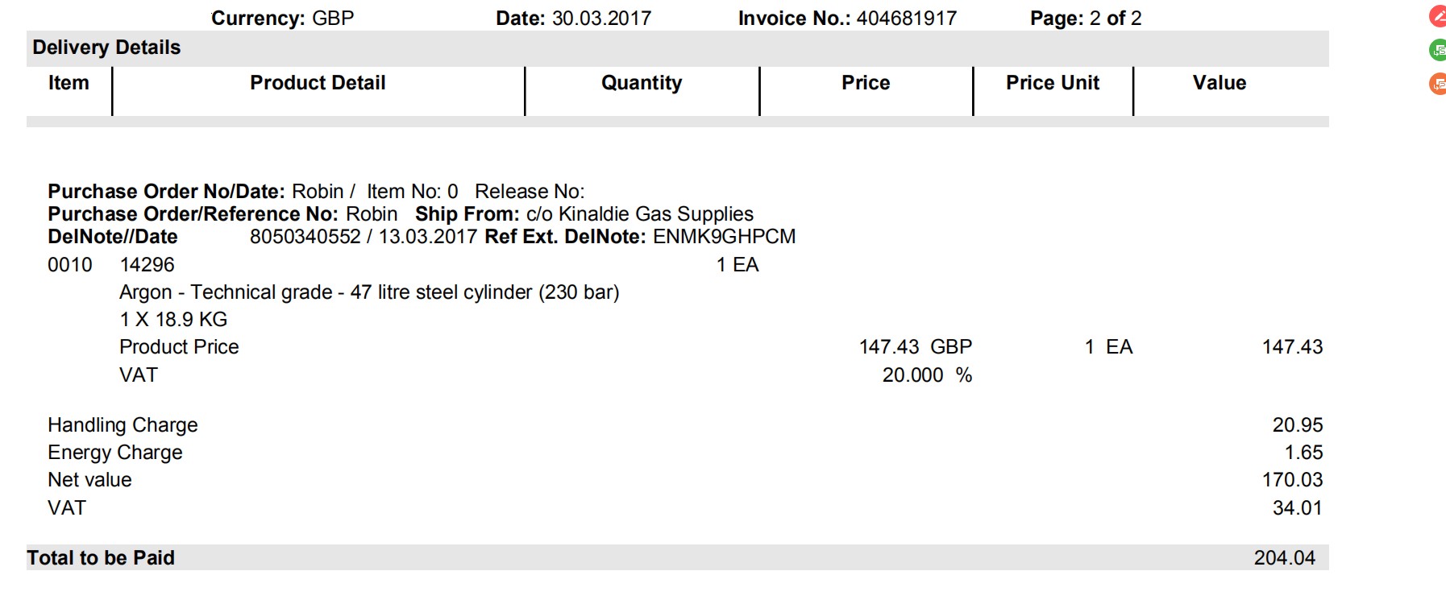Click the Quantity column header
Viewport: 1446px width, 600px height.
(642, 83)
